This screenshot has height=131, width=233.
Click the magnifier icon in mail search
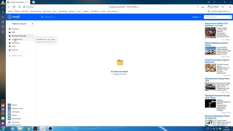pos(230,17)
